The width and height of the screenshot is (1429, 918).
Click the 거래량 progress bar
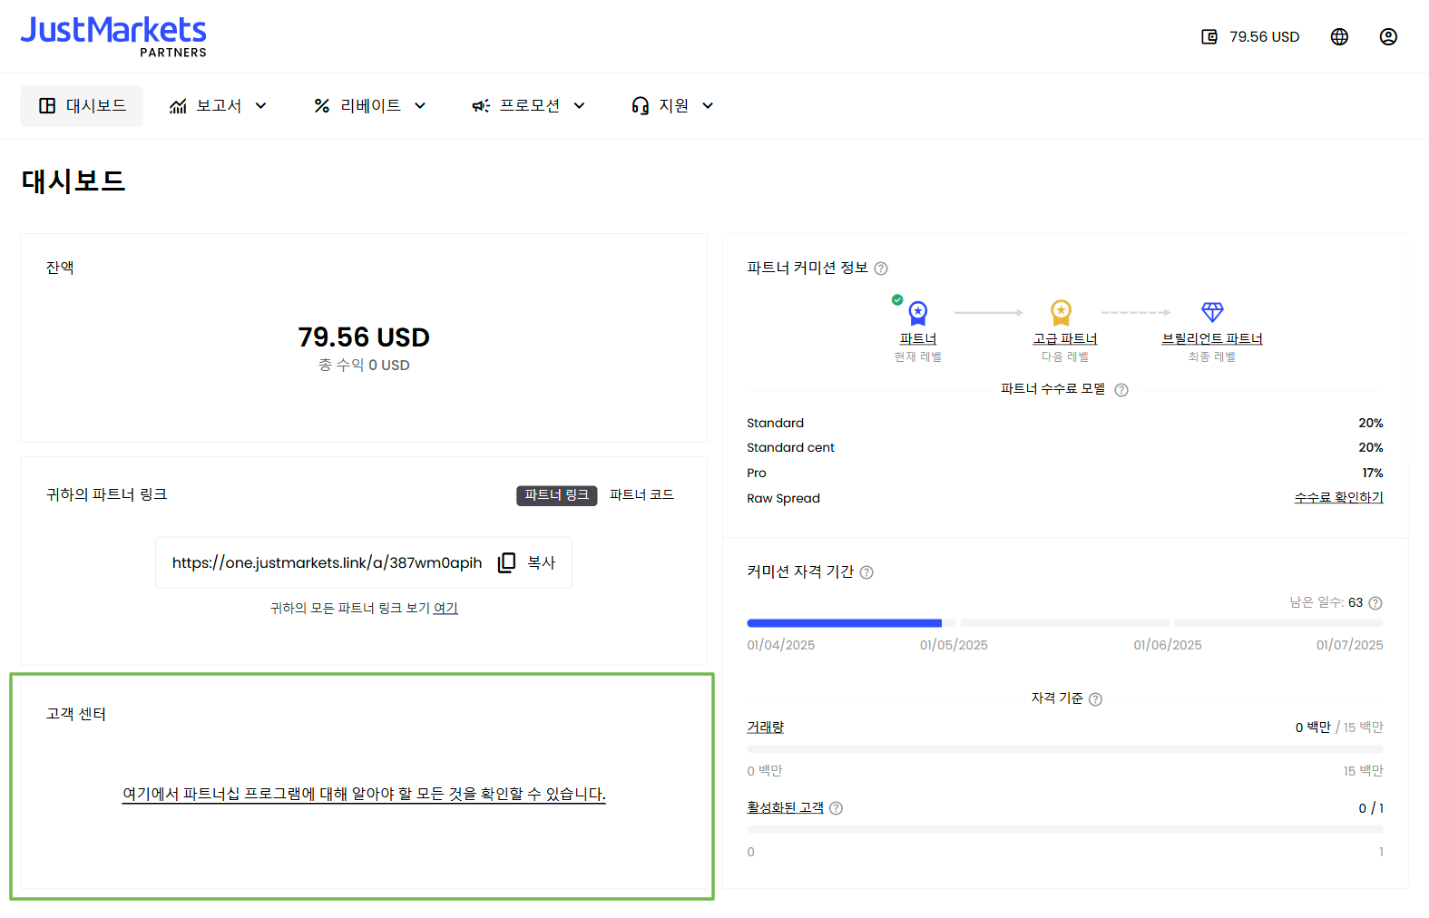point(1065,749)
